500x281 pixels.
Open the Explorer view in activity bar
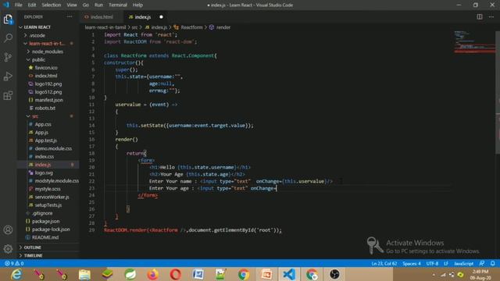tap(8, 20)
